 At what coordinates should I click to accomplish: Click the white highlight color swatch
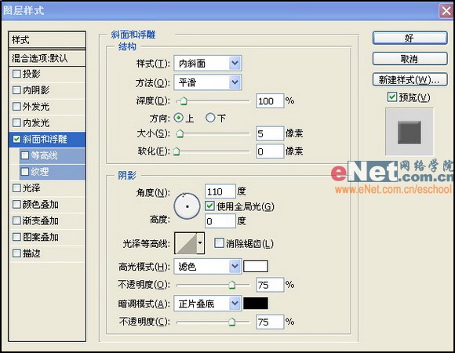(256, 266)
